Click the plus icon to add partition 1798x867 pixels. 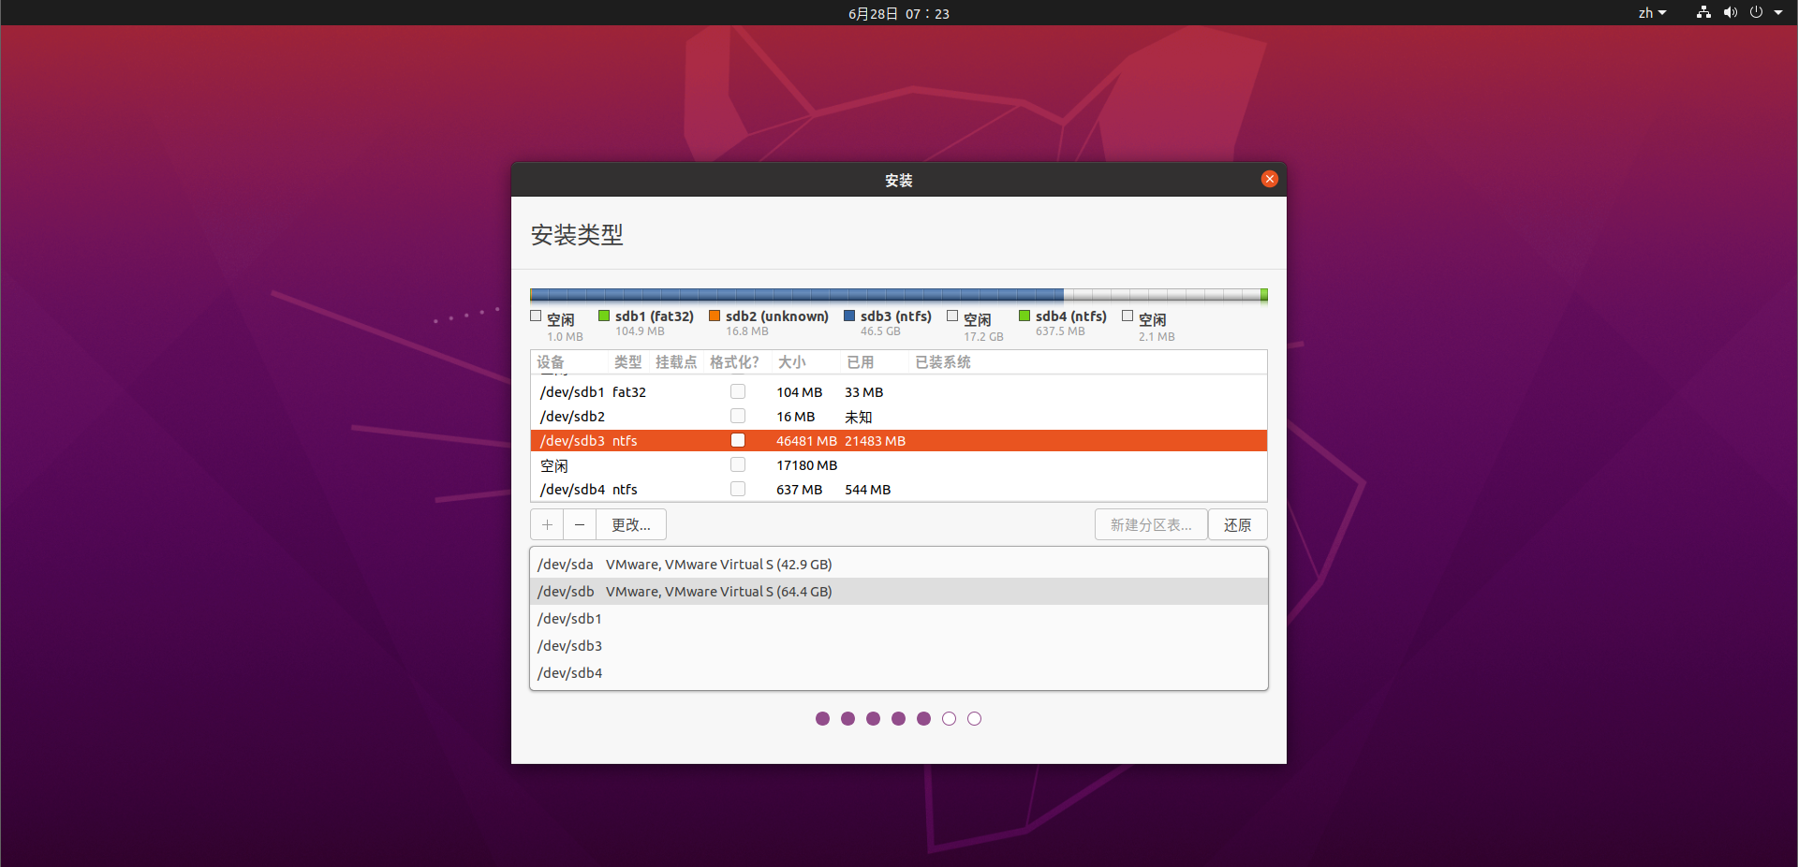pos(547,525)
